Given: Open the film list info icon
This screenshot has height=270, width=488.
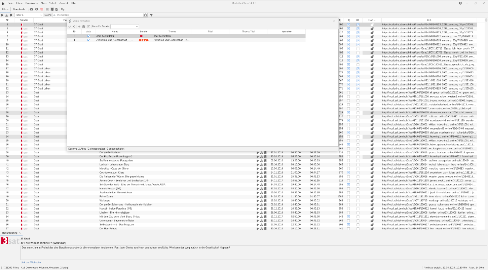Looking at the screenshot, I should (36, 9).
